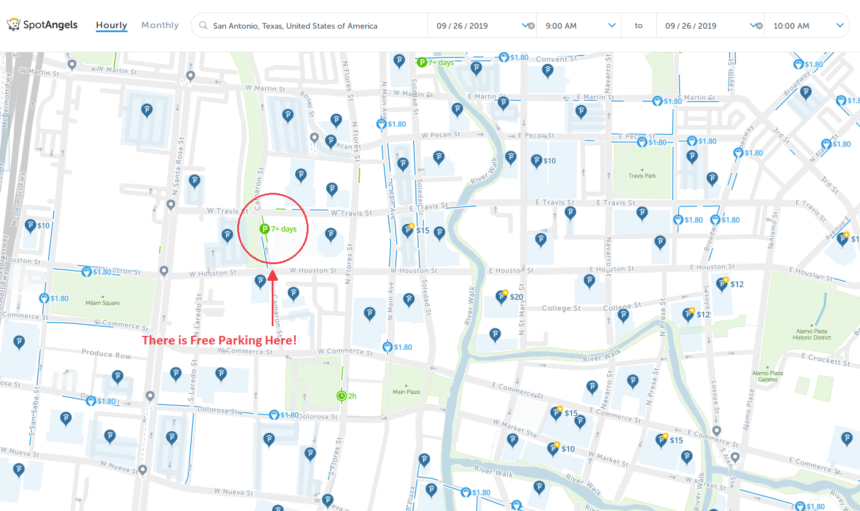Click the Travis Park label
Image resolution: width=860 pixels, height=511 pixels.
(642, 176)
